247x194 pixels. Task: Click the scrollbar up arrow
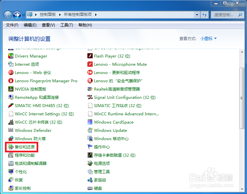point(242,52)
